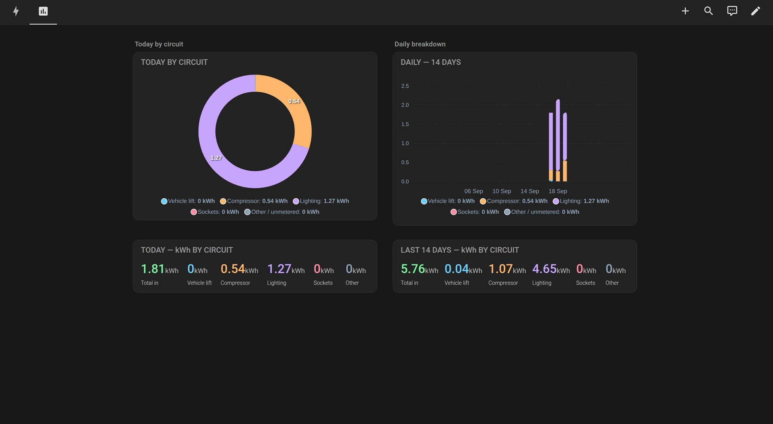The image size is (773, 424).
Task: Click the Compressor color dot in the daily legend
Action: pyautogui.click(x=483, y=201)
